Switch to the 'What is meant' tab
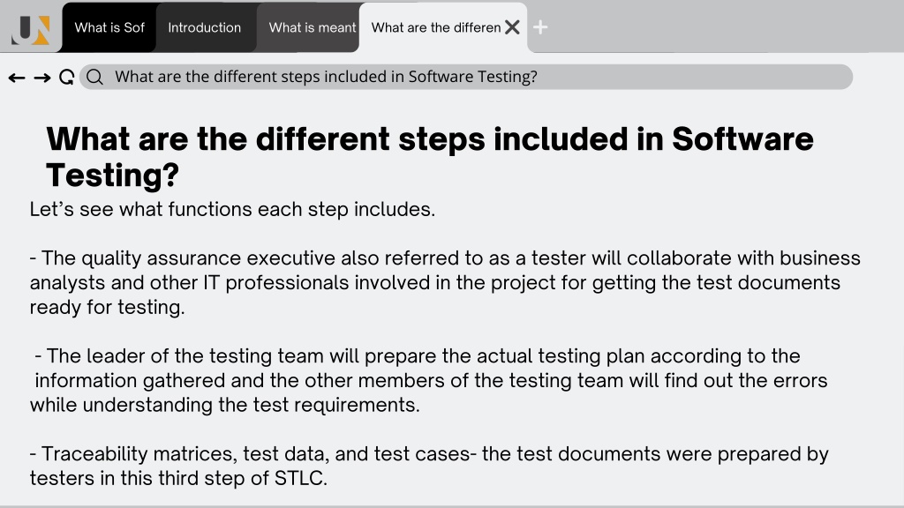Screen dimensions: 904x508 coord(308,27)
